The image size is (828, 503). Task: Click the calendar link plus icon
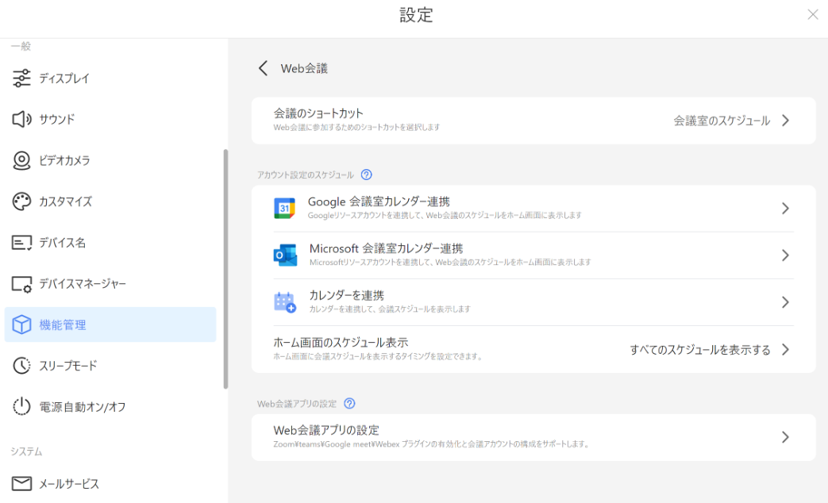[284, 302]
